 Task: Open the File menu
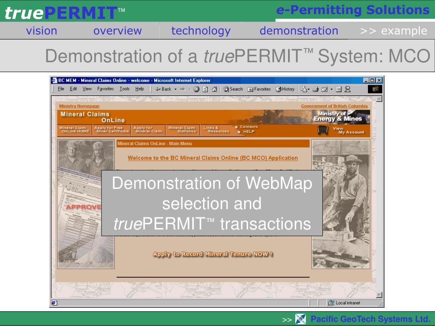[61, 89]
